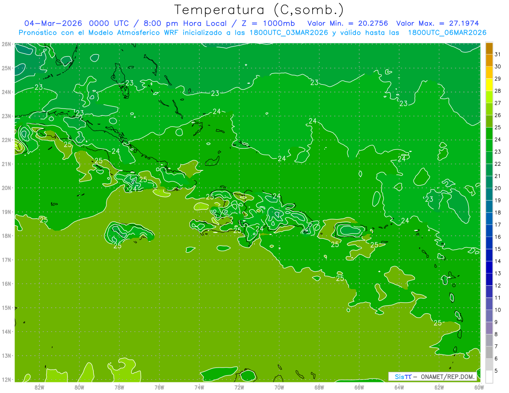
Task: Click the 13N latitude axis label
Action: coord(6,356)
